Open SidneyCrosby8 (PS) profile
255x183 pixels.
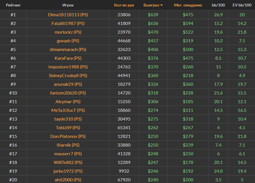68,76
